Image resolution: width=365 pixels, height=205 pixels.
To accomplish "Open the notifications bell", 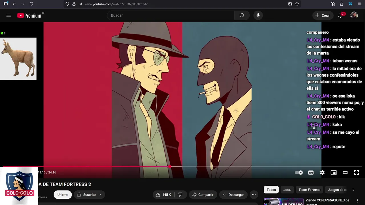I will coord(340,15).
